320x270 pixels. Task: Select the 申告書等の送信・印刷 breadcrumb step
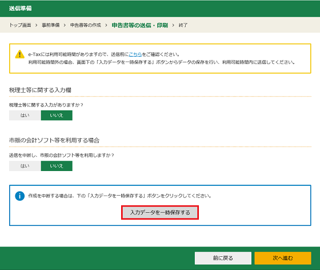[140, 25]
